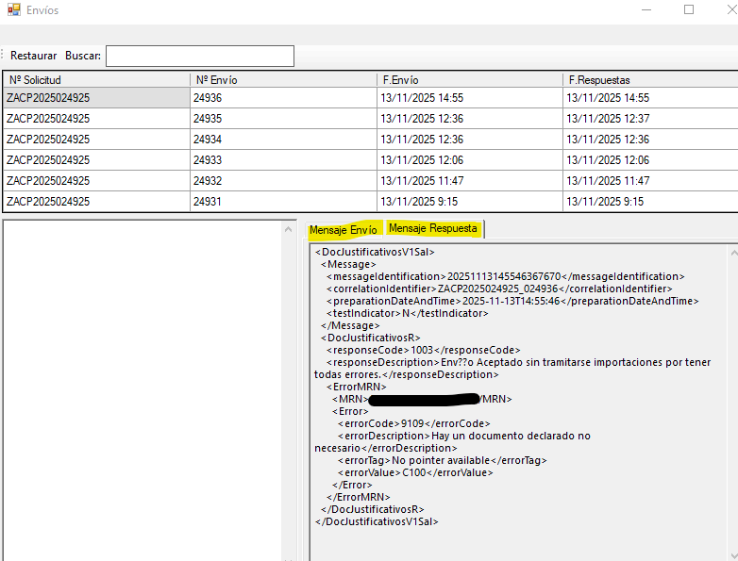Switch to the Mensaje Envío tab
738x561 pixels.
[344, 229]
